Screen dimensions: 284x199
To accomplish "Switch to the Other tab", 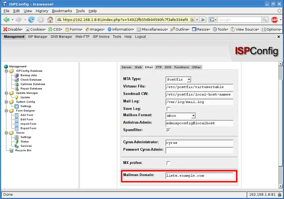I will coord(197,67).
